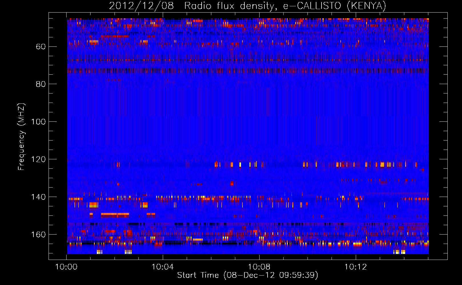Click the 10:12 time tick label
Viewport: 462px width, 285px height.
coord(355,267)
